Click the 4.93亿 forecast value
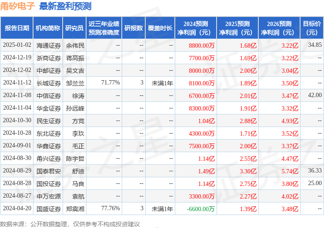This screenshot has width=324, height=228. [290, 121]
